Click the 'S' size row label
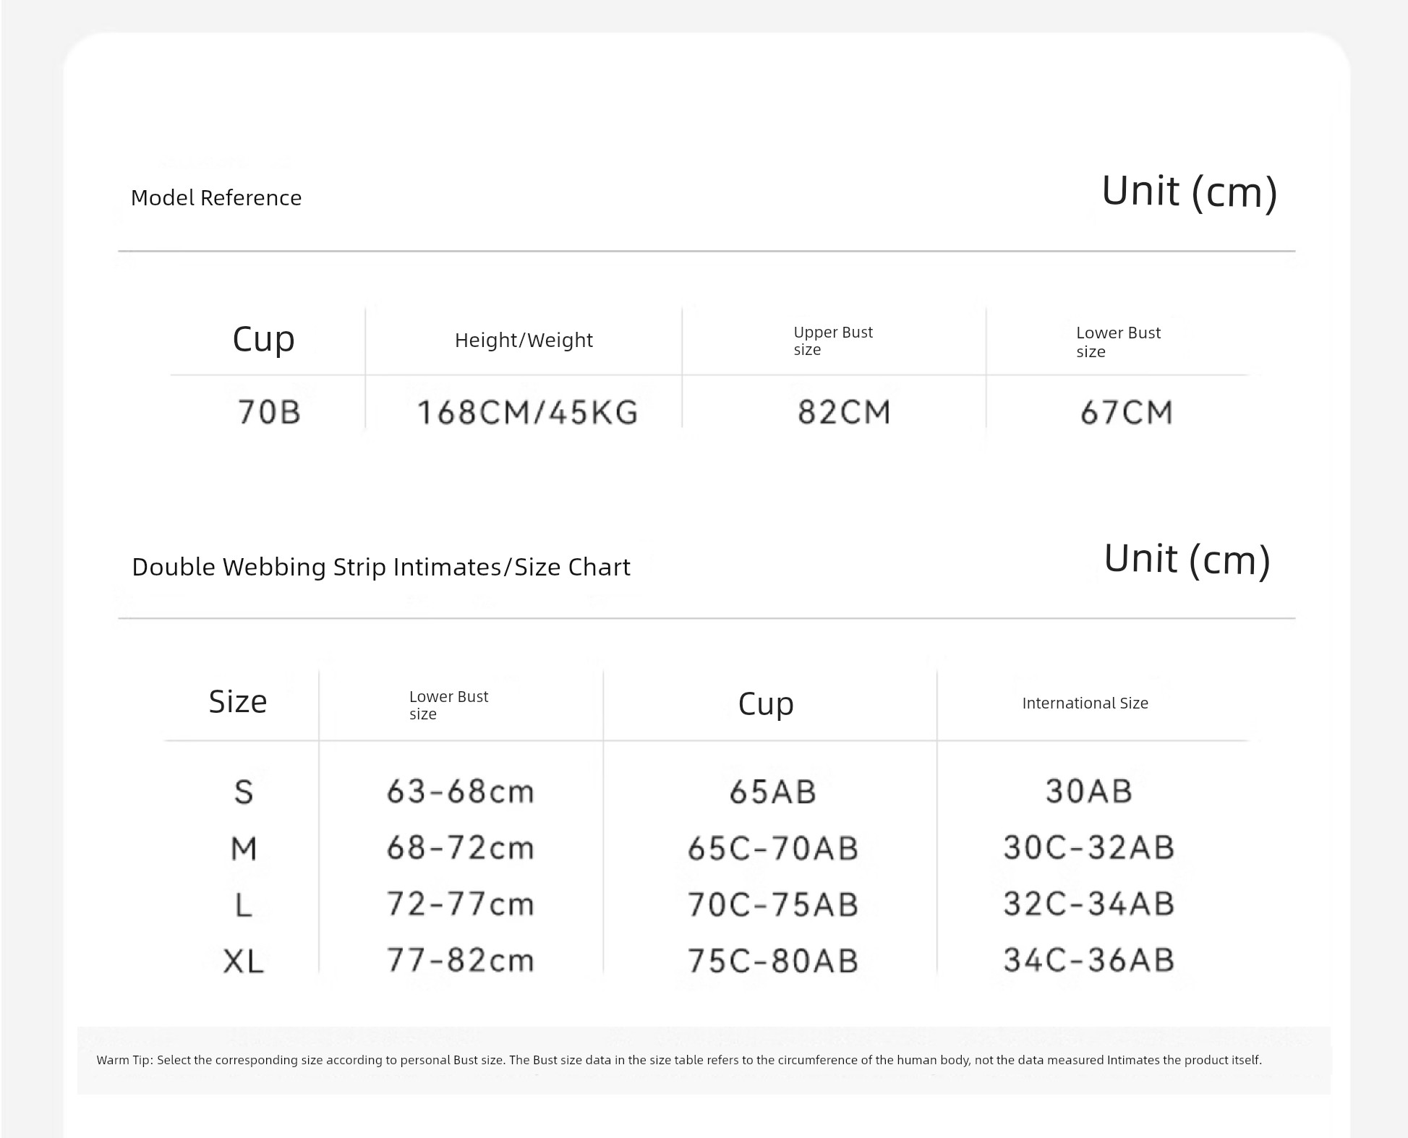This screenshot has width=1408, height=1138. click(244, 792)
